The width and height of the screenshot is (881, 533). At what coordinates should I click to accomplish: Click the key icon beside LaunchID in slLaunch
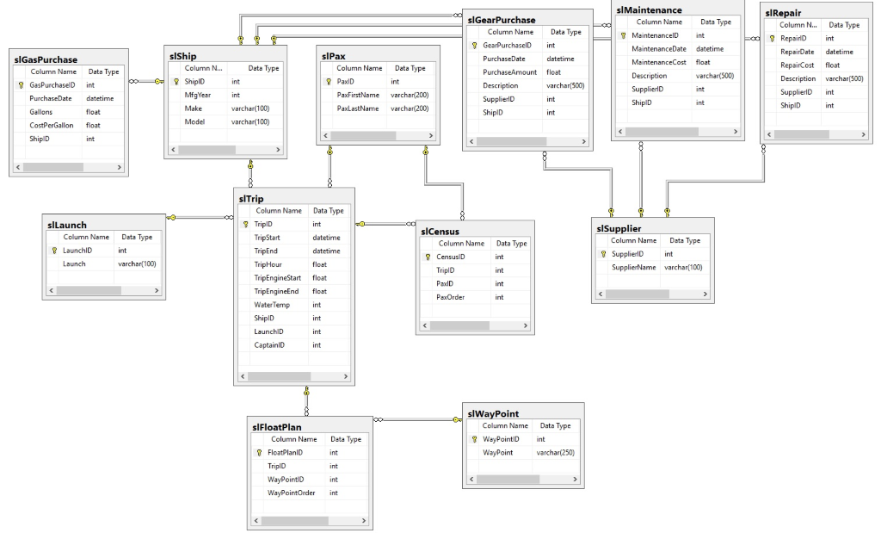tap(52, 251)
